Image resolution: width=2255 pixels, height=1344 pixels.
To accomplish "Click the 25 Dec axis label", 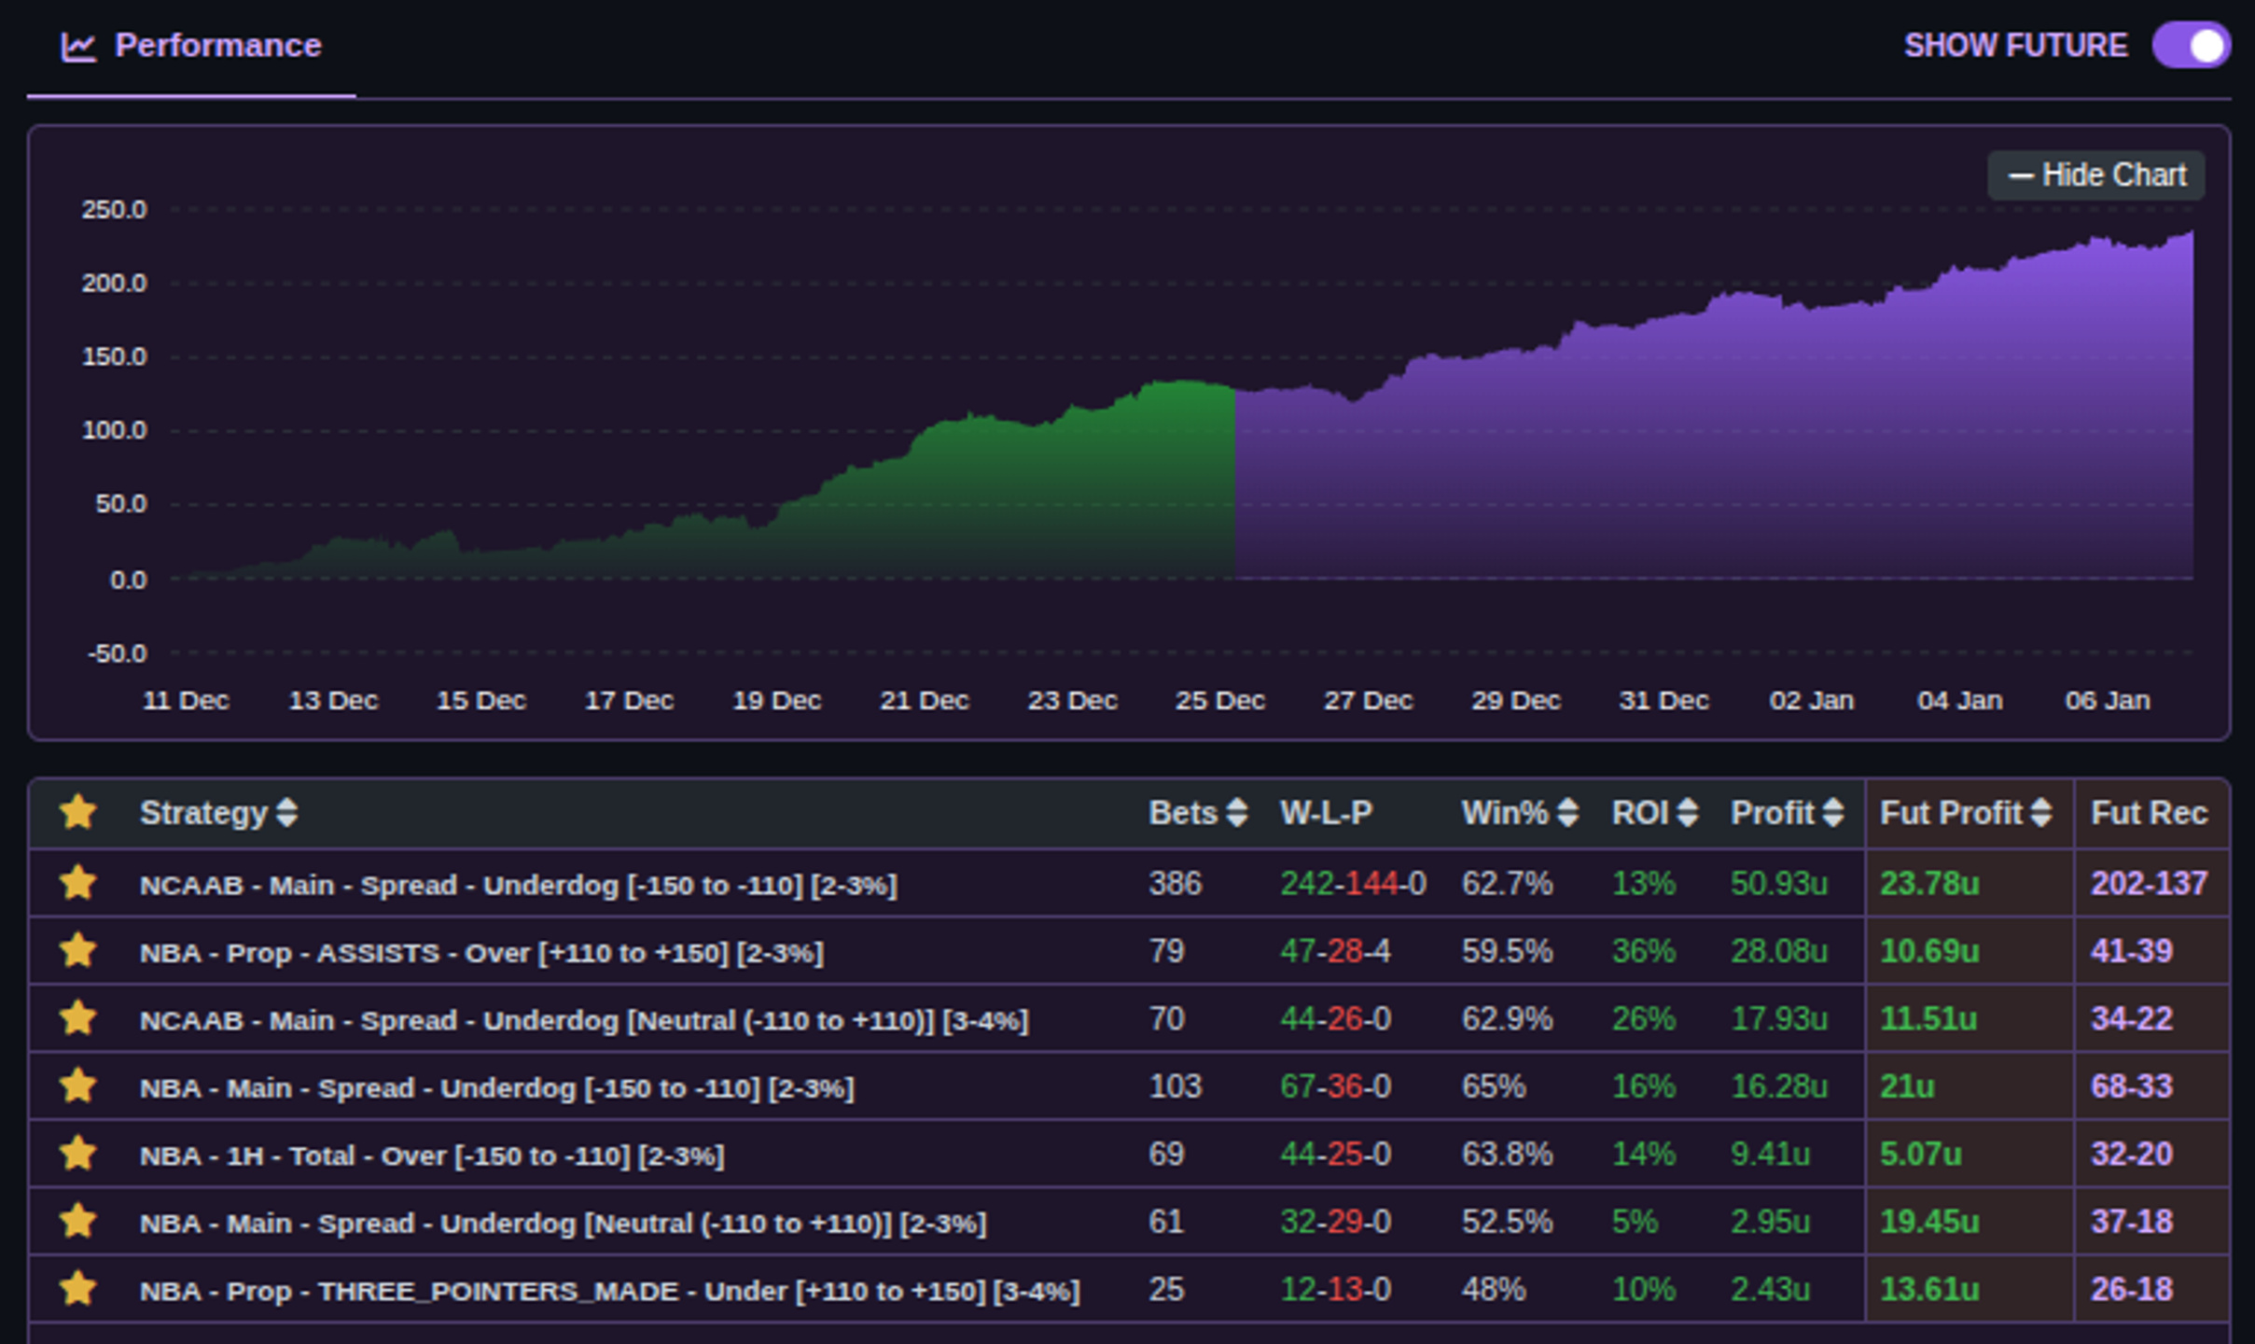I will click(x=1219, y=700).
